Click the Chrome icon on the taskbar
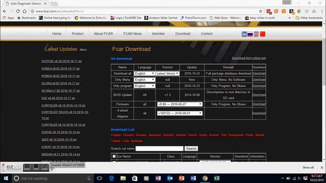This screenshot has height=183, width=326. coord(205,178)
